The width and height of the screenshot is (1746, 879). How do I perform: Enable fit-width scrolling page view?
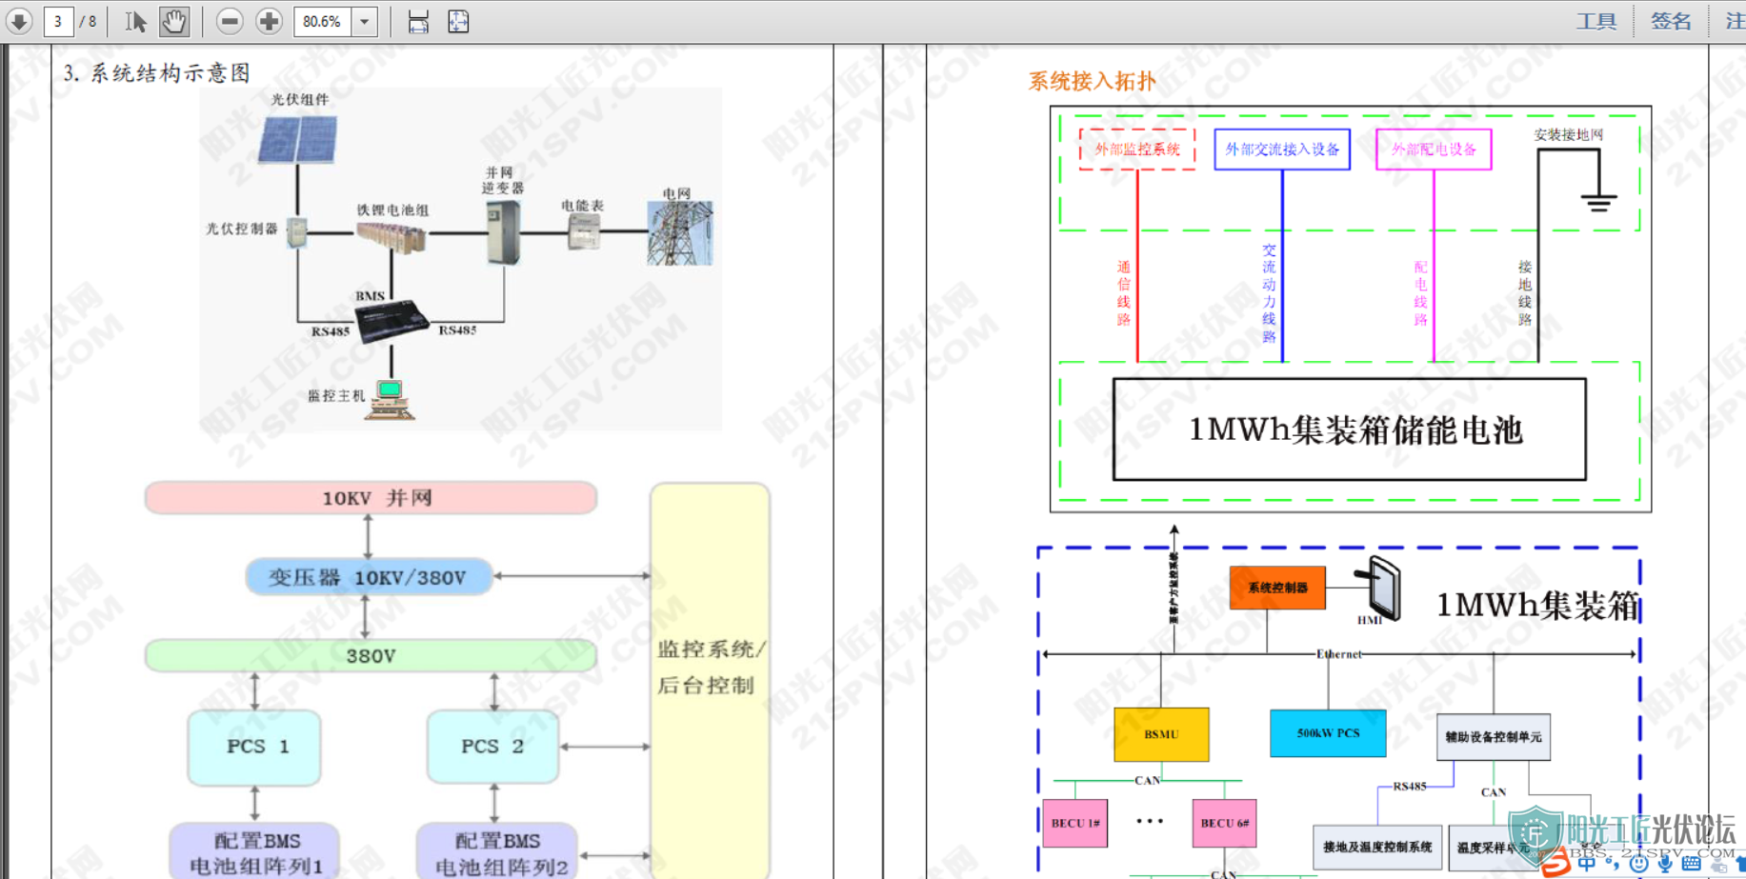point(418,21)
